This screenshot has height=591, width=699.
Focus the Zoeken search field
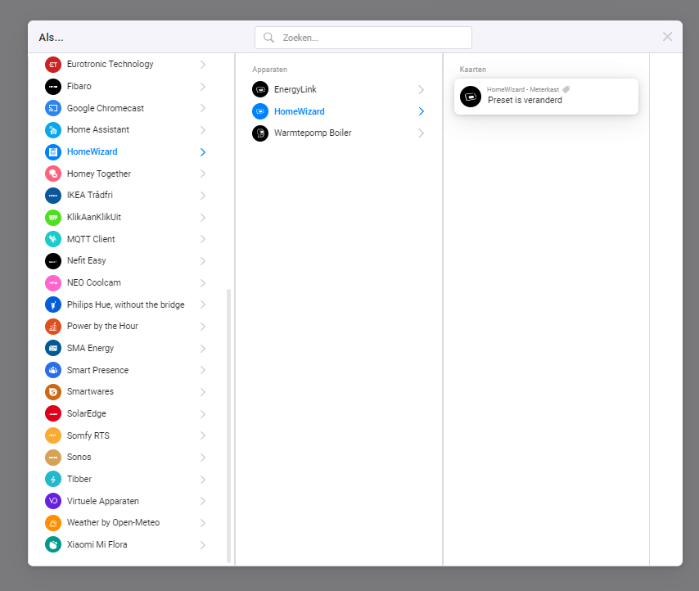(x=363, y=38)
